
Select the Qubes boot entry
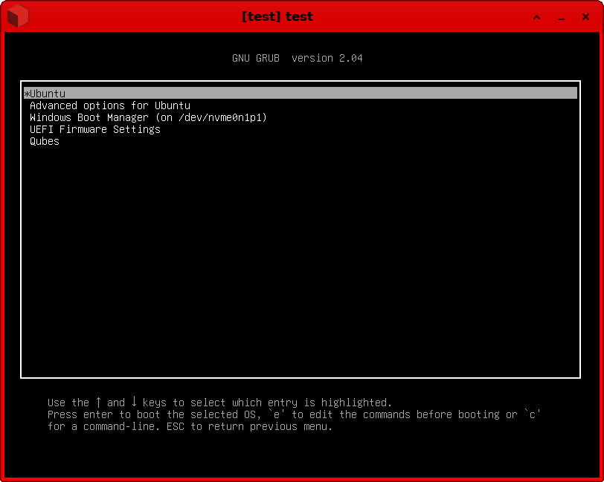tap(45, 141)
